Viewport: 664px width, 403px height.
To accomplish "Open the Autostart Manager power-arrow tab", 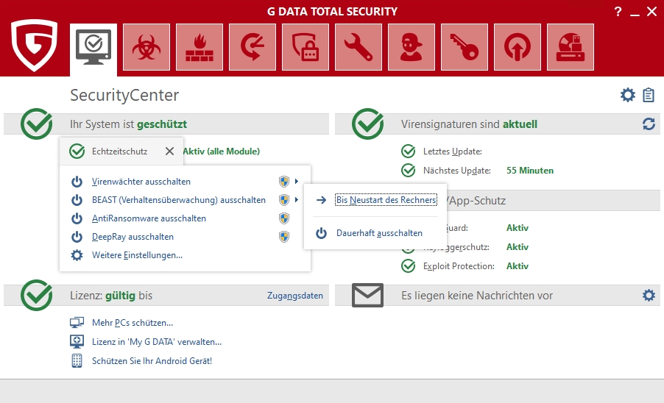I will click(517, 47).
